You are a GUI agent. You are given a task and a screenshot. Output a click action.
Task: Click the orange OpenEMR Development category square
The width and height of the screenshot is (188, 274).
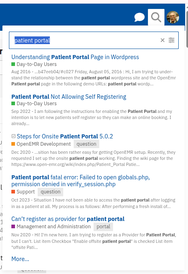13,144
